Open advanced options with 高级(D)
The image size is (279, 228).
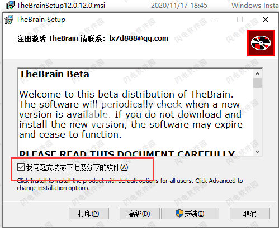(x=140, y=214)
